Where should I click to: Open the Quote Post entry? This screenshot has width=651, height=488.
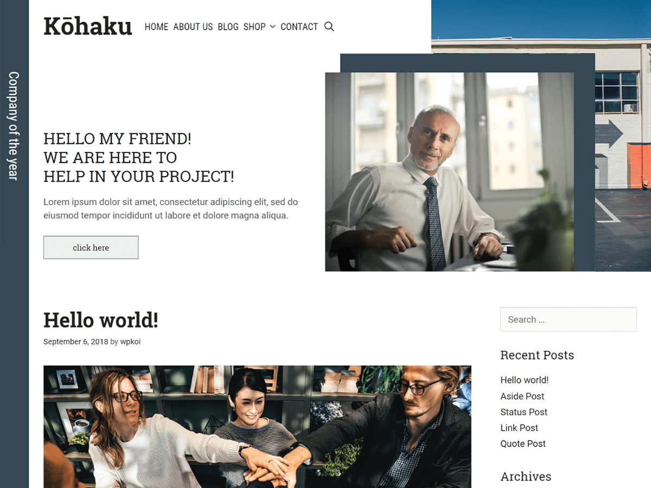point(523,444)
